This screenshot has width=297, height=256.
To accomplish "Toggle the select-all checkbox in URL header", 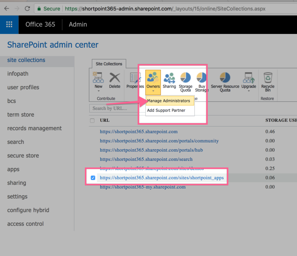I will coord(92,120).
